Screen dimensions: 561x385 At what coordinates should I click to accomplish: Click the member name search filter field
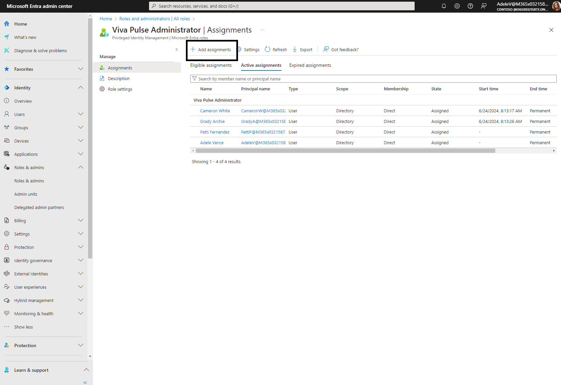coord(373,79)
